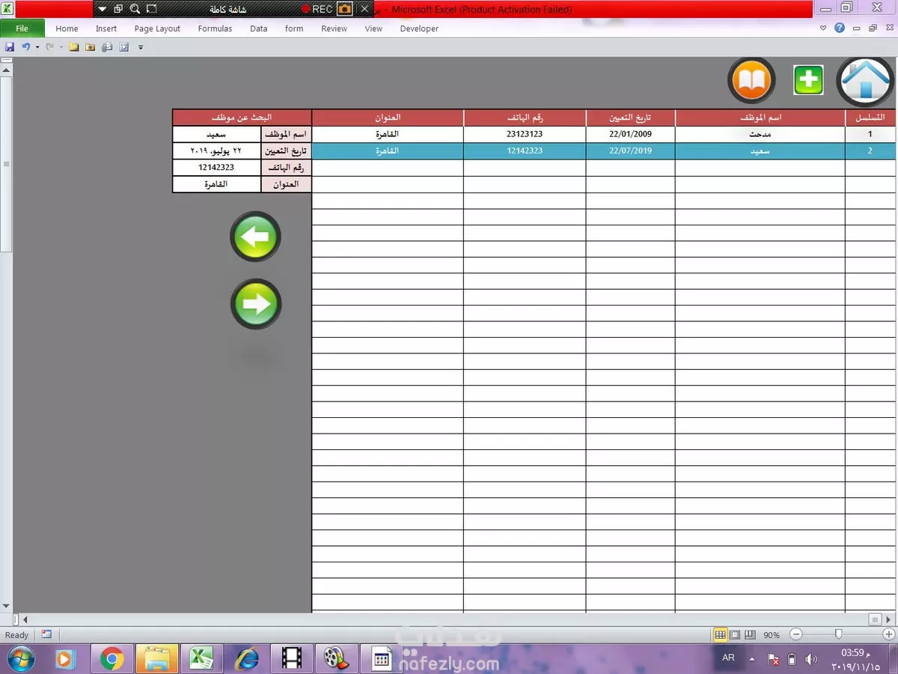Close the screen recorder bar
The height and width of the screenshot is (674, 898).
(x=364, y=9)
